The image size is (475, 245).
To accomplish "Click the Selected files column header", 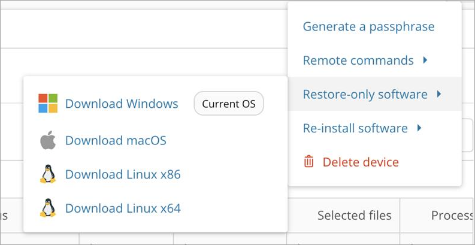I will click(354, 215).
